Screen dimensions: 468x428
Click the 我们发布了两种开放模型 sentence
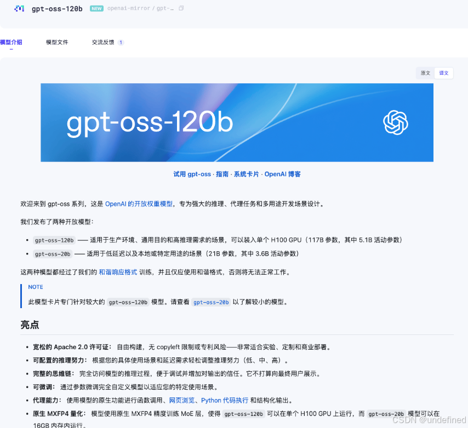click(57, 222)
